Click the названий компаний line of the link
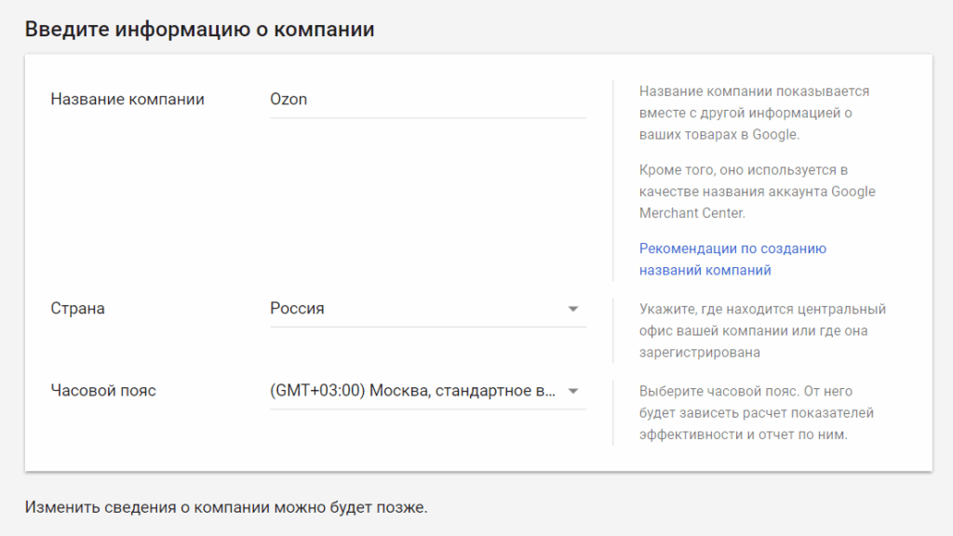The height and width of the screenshot is (536, 953). [x=705, y=271]
